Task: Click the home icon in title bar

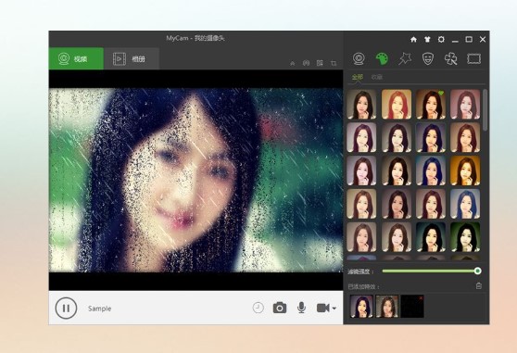Action: pyautogui.click(x=413, y=40)
